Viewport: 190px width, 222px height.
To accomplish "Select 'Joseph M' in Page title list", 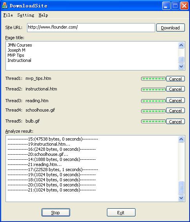I will tap(16, 50).
